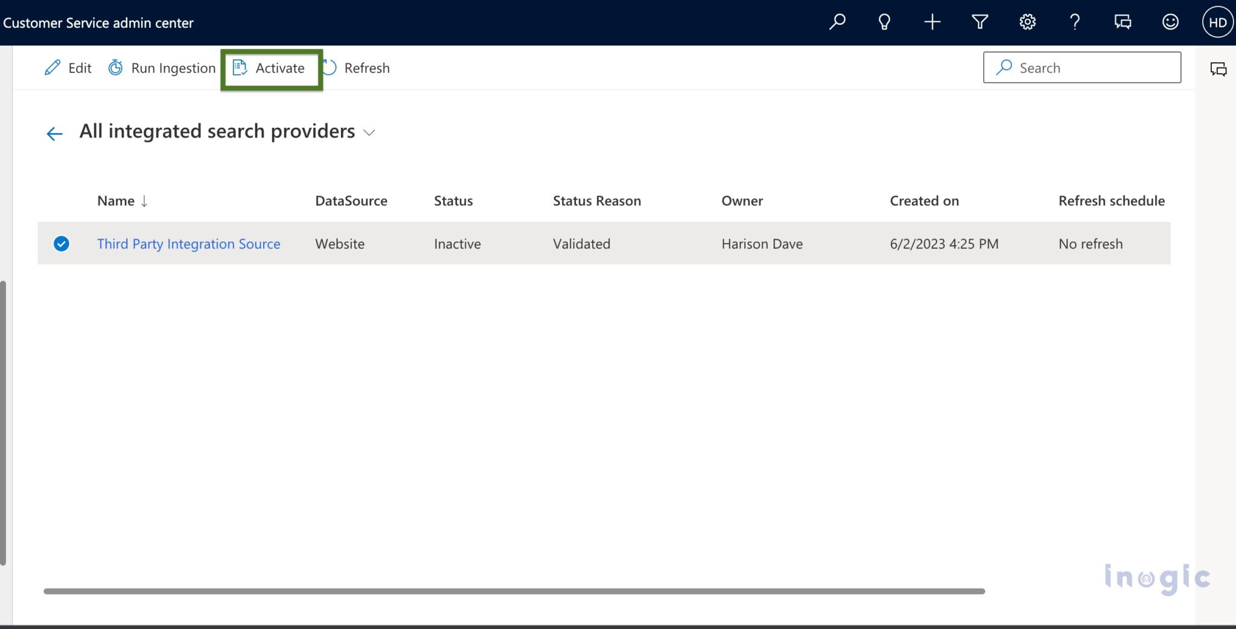Click the help question mark icon
Image resolution: width=1236 pixels, height=629 pixels.
[1074, 22]
